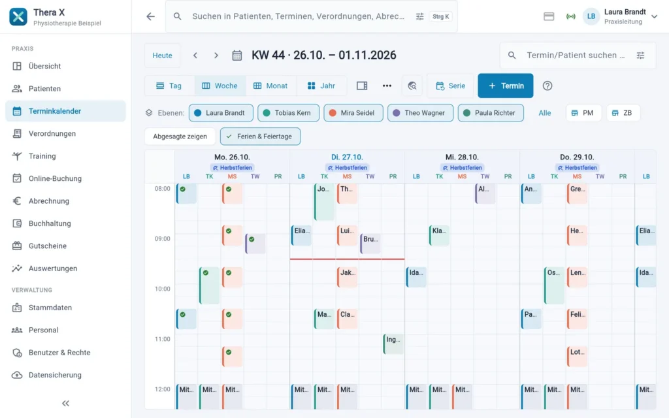The width and height of the screenshot is (669, 418).
Task: Open Übersicht in the sidebar
Action: (66, 66)
